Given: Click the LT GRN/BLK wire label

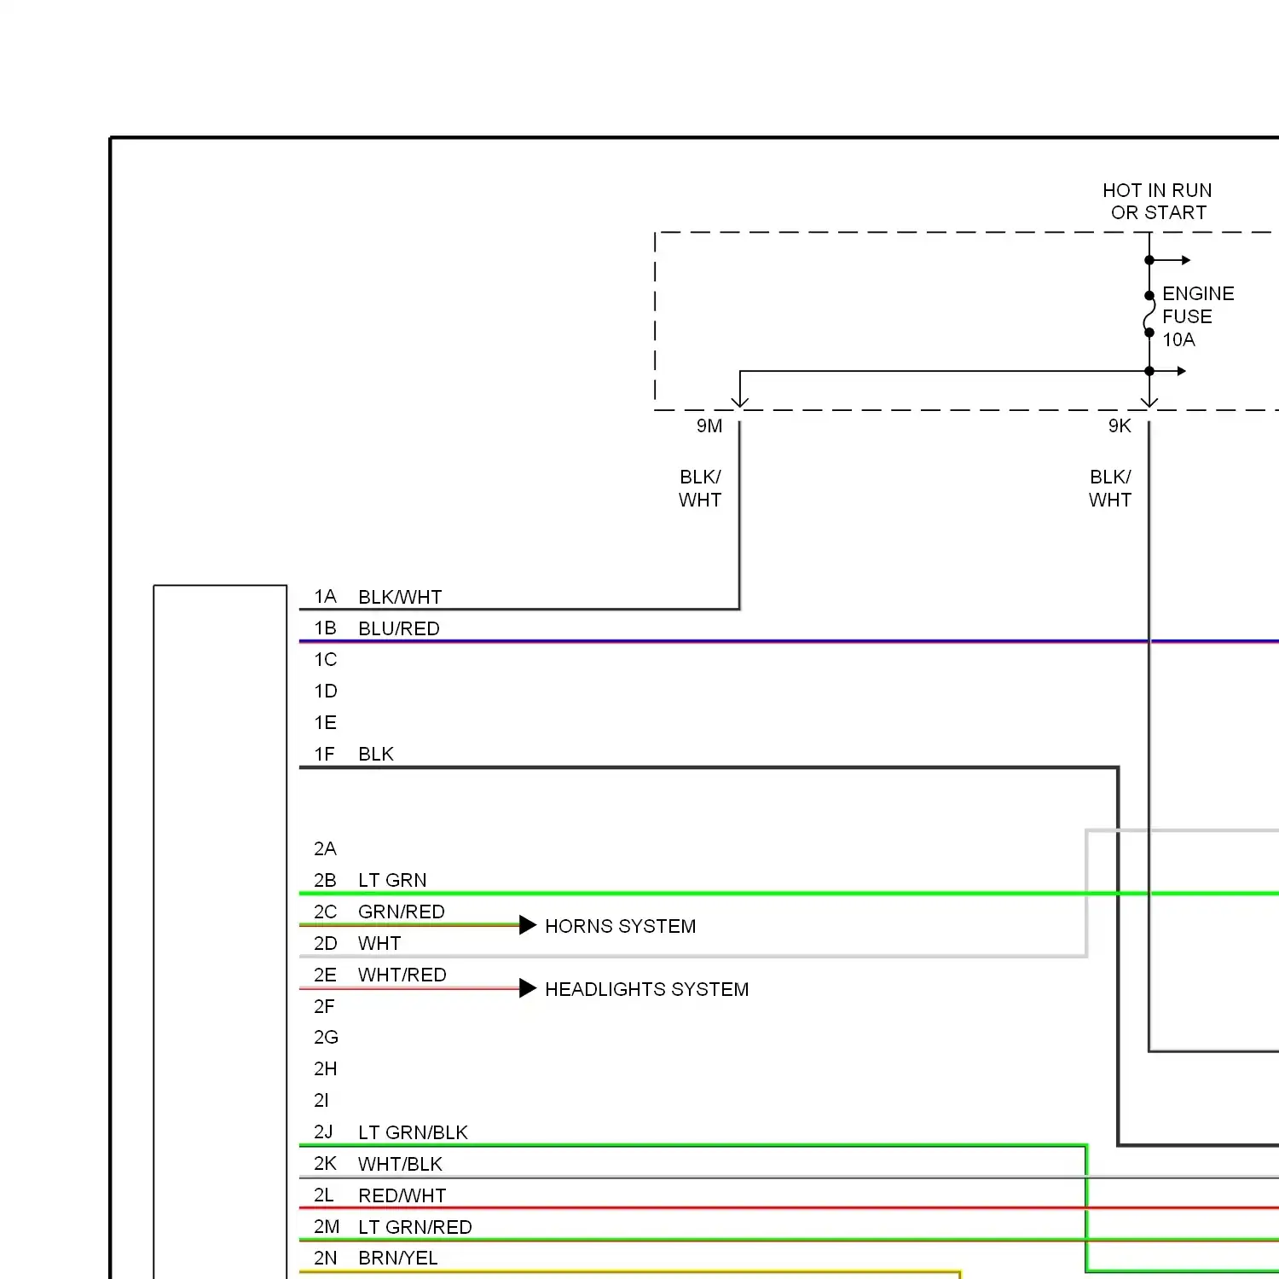Looking at the screenshot, I should pos(414,1133).
